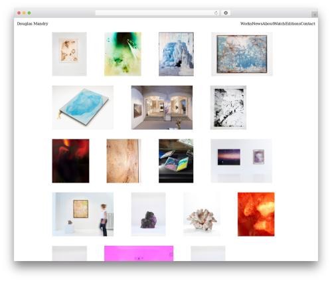The height and width of the screenshot is (281, 332).
Task: Open the green and yellow abstract thumbnail
Action: 123,54
